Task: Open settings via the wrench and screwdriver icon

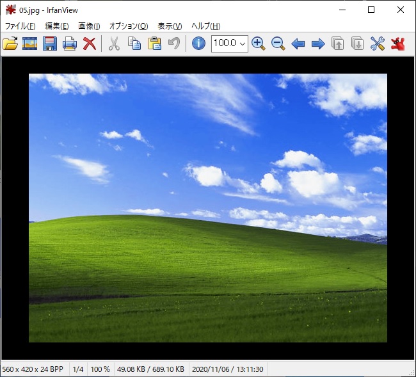Action: 378,44
